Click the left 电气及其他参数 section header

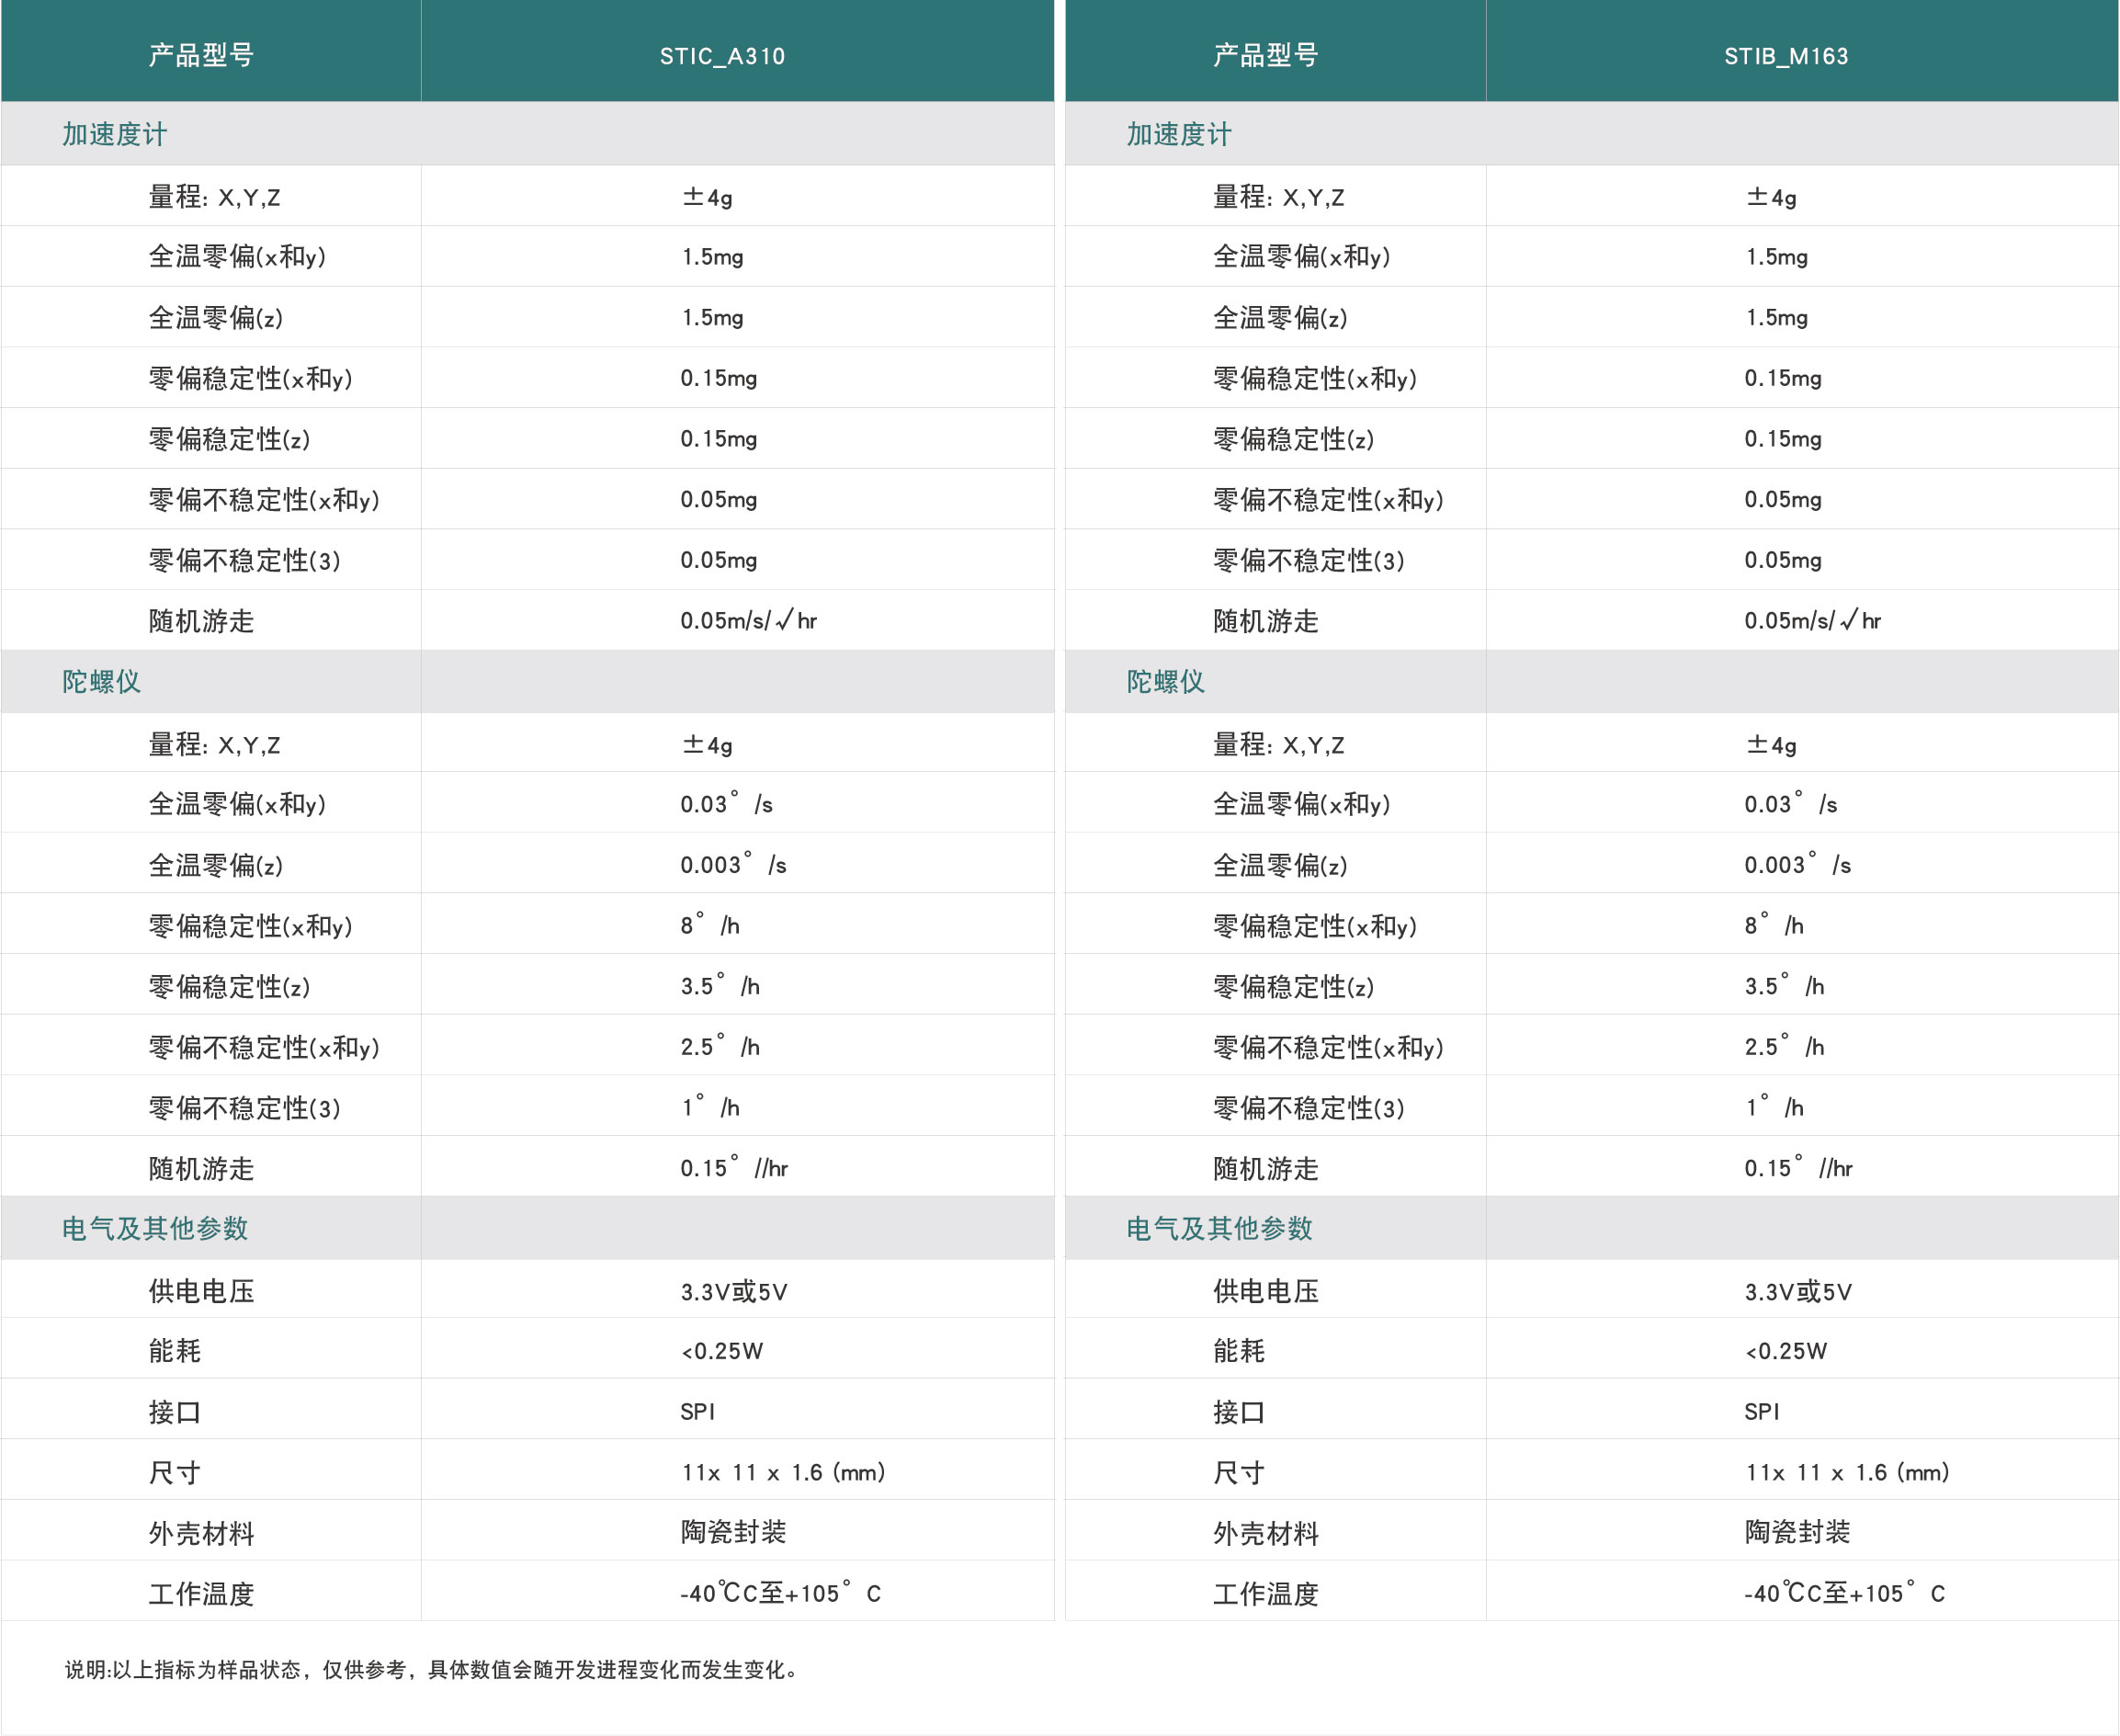155,1228
